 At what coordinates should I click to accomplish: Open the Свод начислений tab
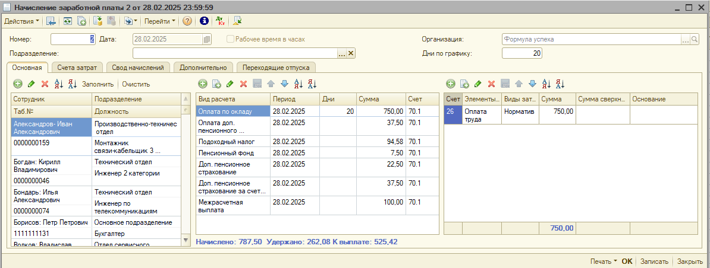(139, 68)
